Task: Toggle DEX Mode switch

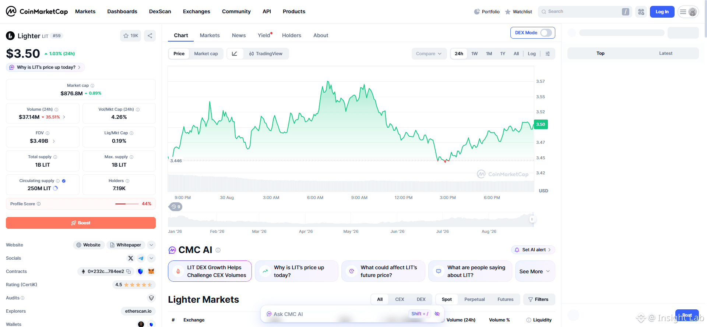Action: pos(546,33)
